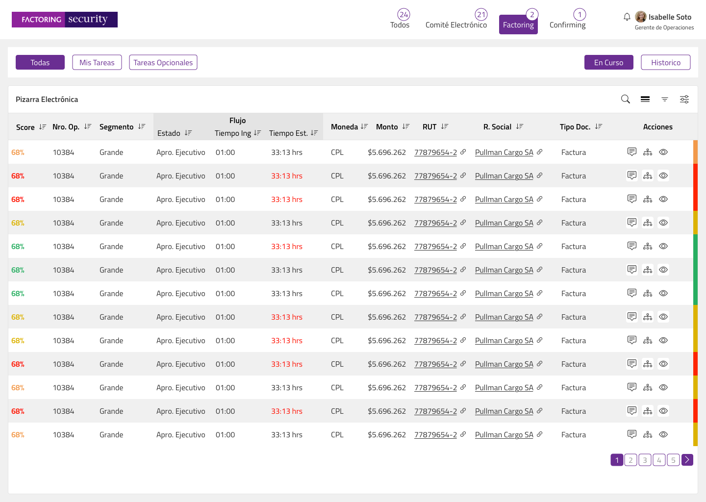This screenshot has height=502, width=706.
Task: Go to page 3 of the results
Action: 645,460
